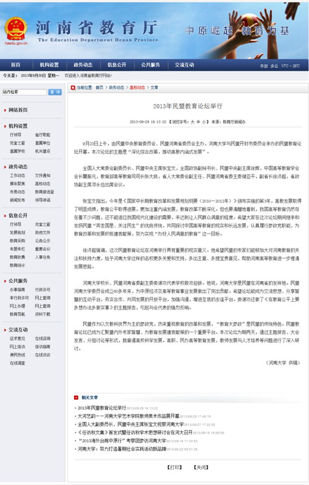Viewport: 309px width, 485px height.
Task: Open 信息公开 in the top navigation bar
Action: (117, 65)
